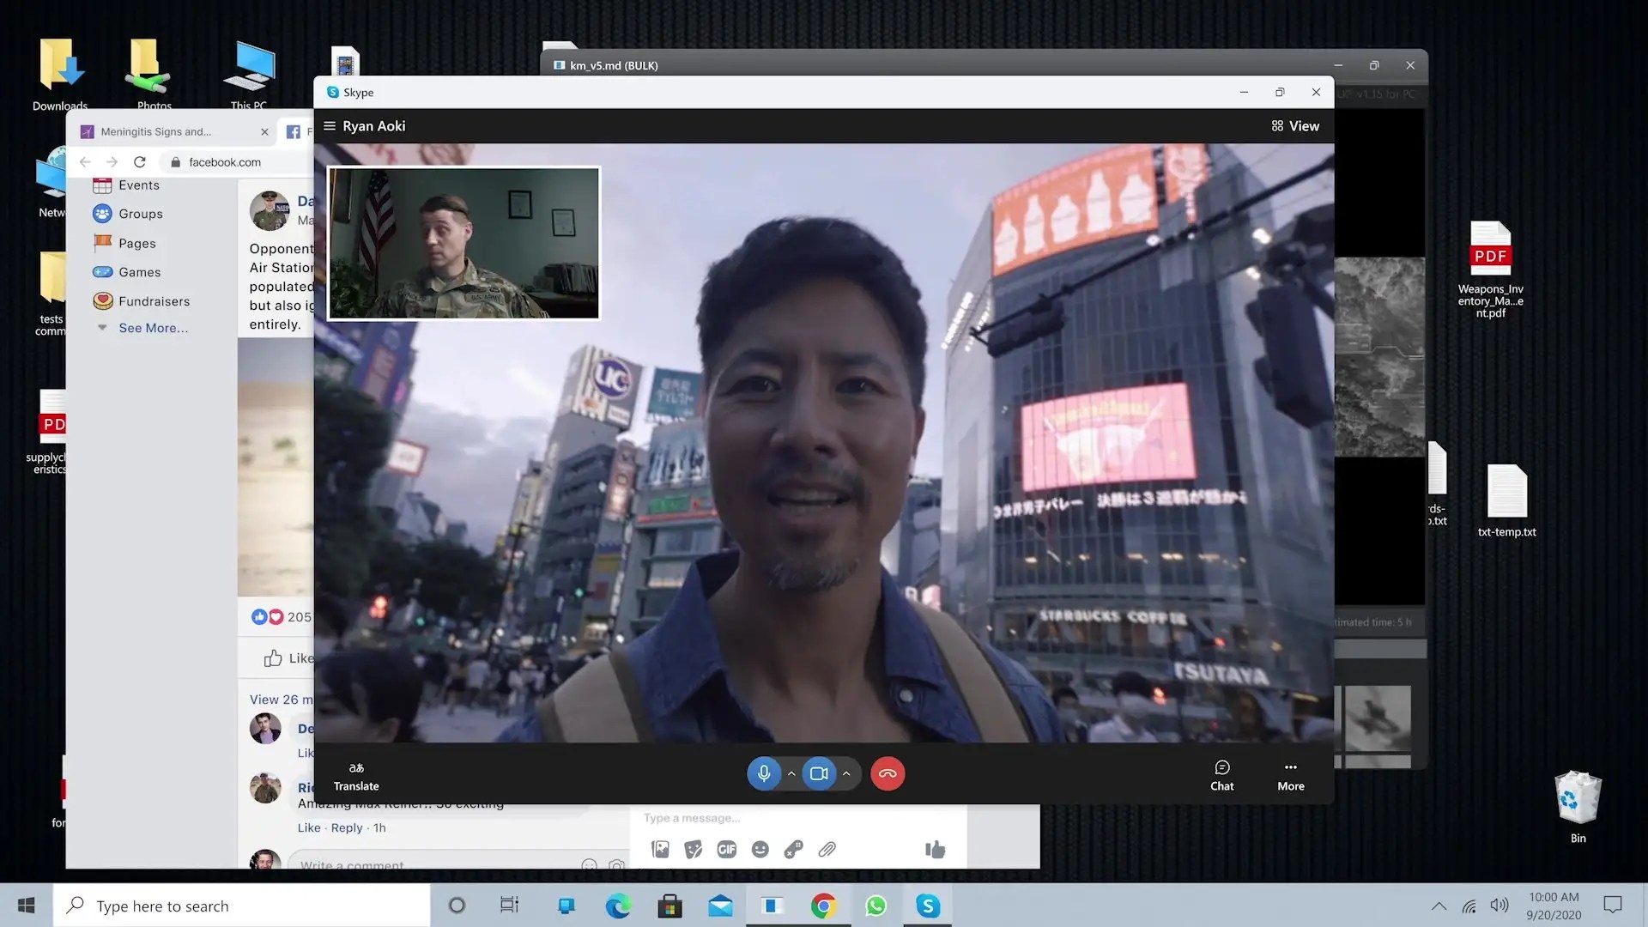
Task: Open WhatsApp from the taskbar
Action: coord(875,906)
